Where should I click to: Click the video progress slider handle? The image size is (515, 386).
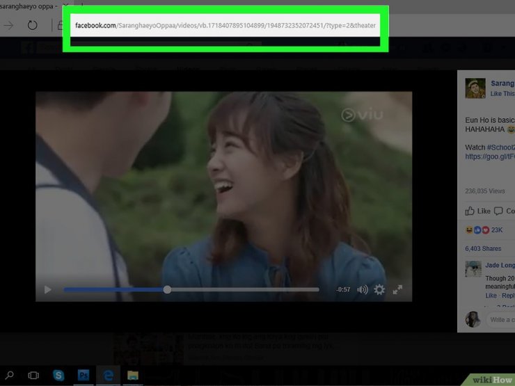[167, 289]
